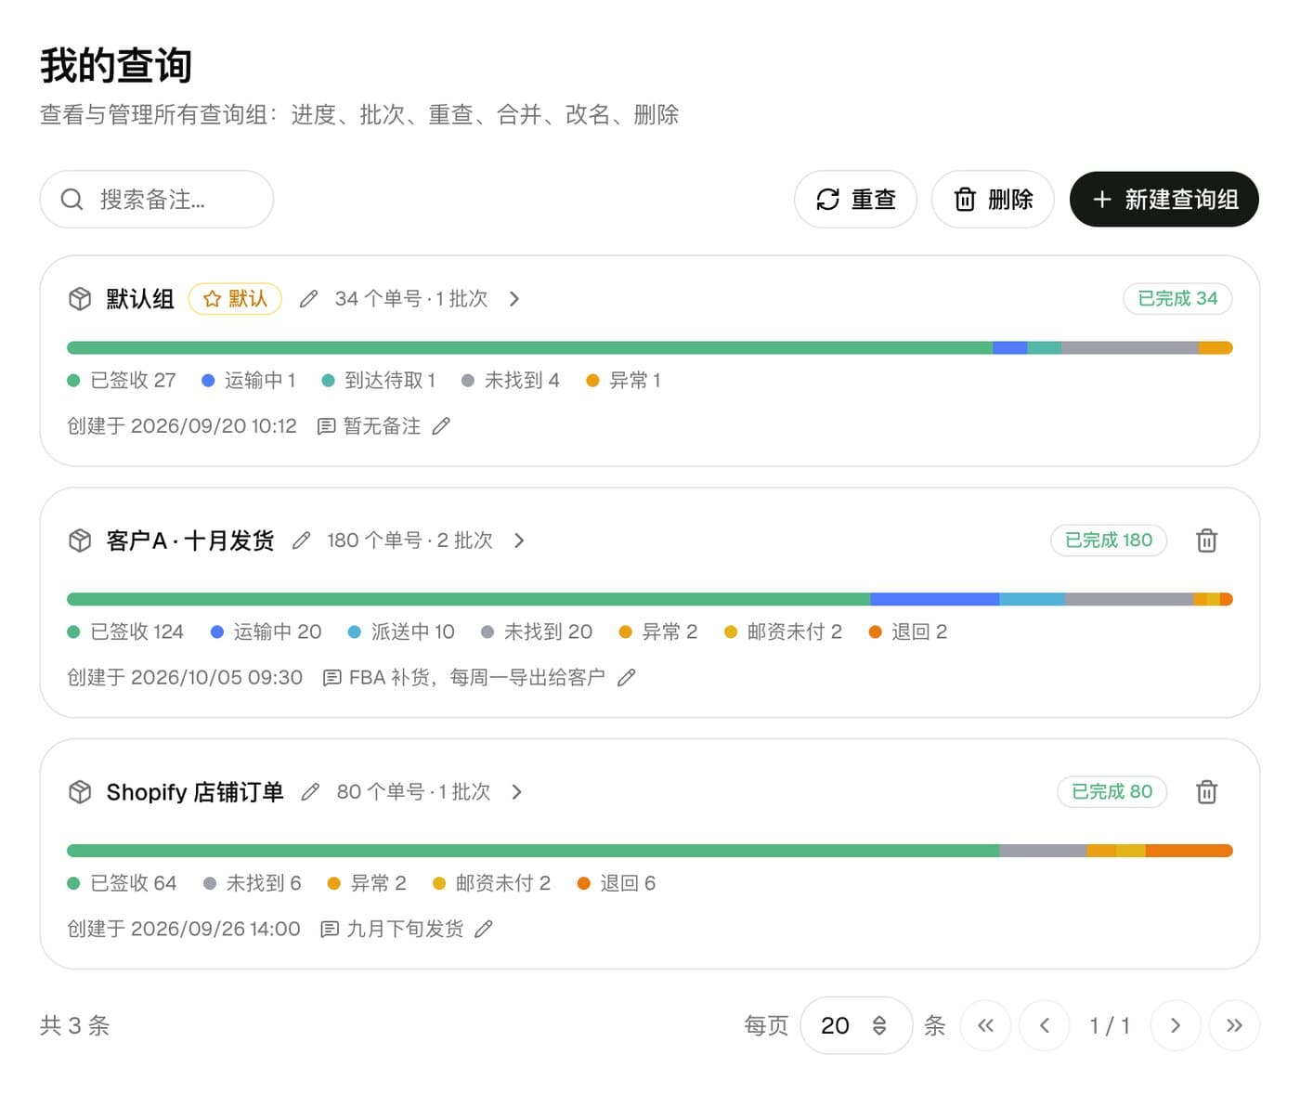Go to the first page
1300x1094 pixels.
click(985, 1025)
